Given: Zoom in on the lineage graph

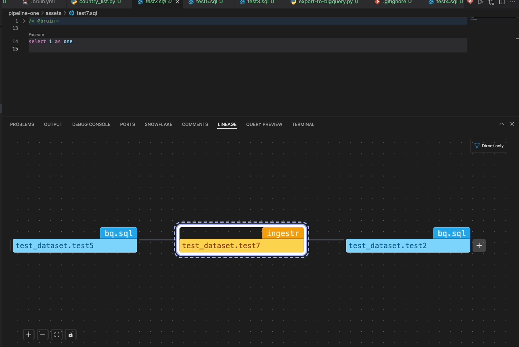Looking at the screenshot, I should point(29,335).
